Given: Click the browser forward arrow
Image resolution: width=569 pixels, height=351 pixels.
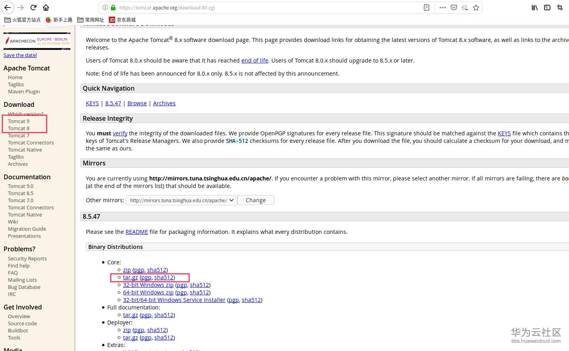Looking at the screenshot, I should (x=21, y=8).
